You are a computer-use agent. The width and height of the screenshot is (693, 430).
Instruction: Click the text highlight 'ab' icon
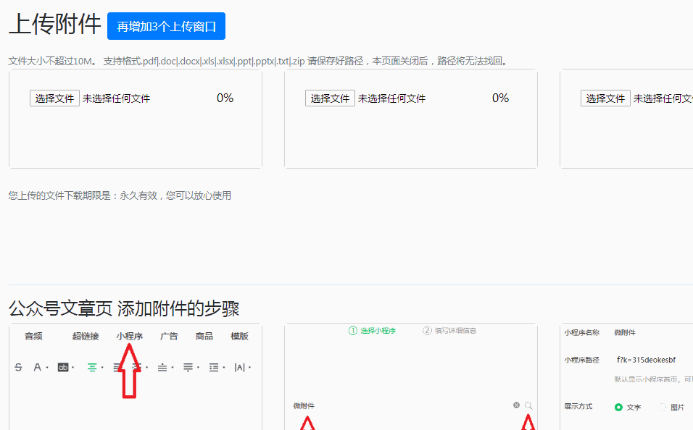(x=65, y=367)
